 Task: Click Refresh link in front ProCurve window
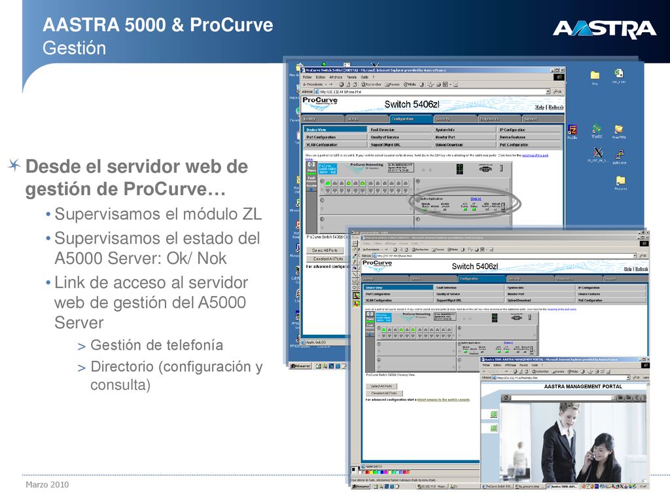click(641, 269)
